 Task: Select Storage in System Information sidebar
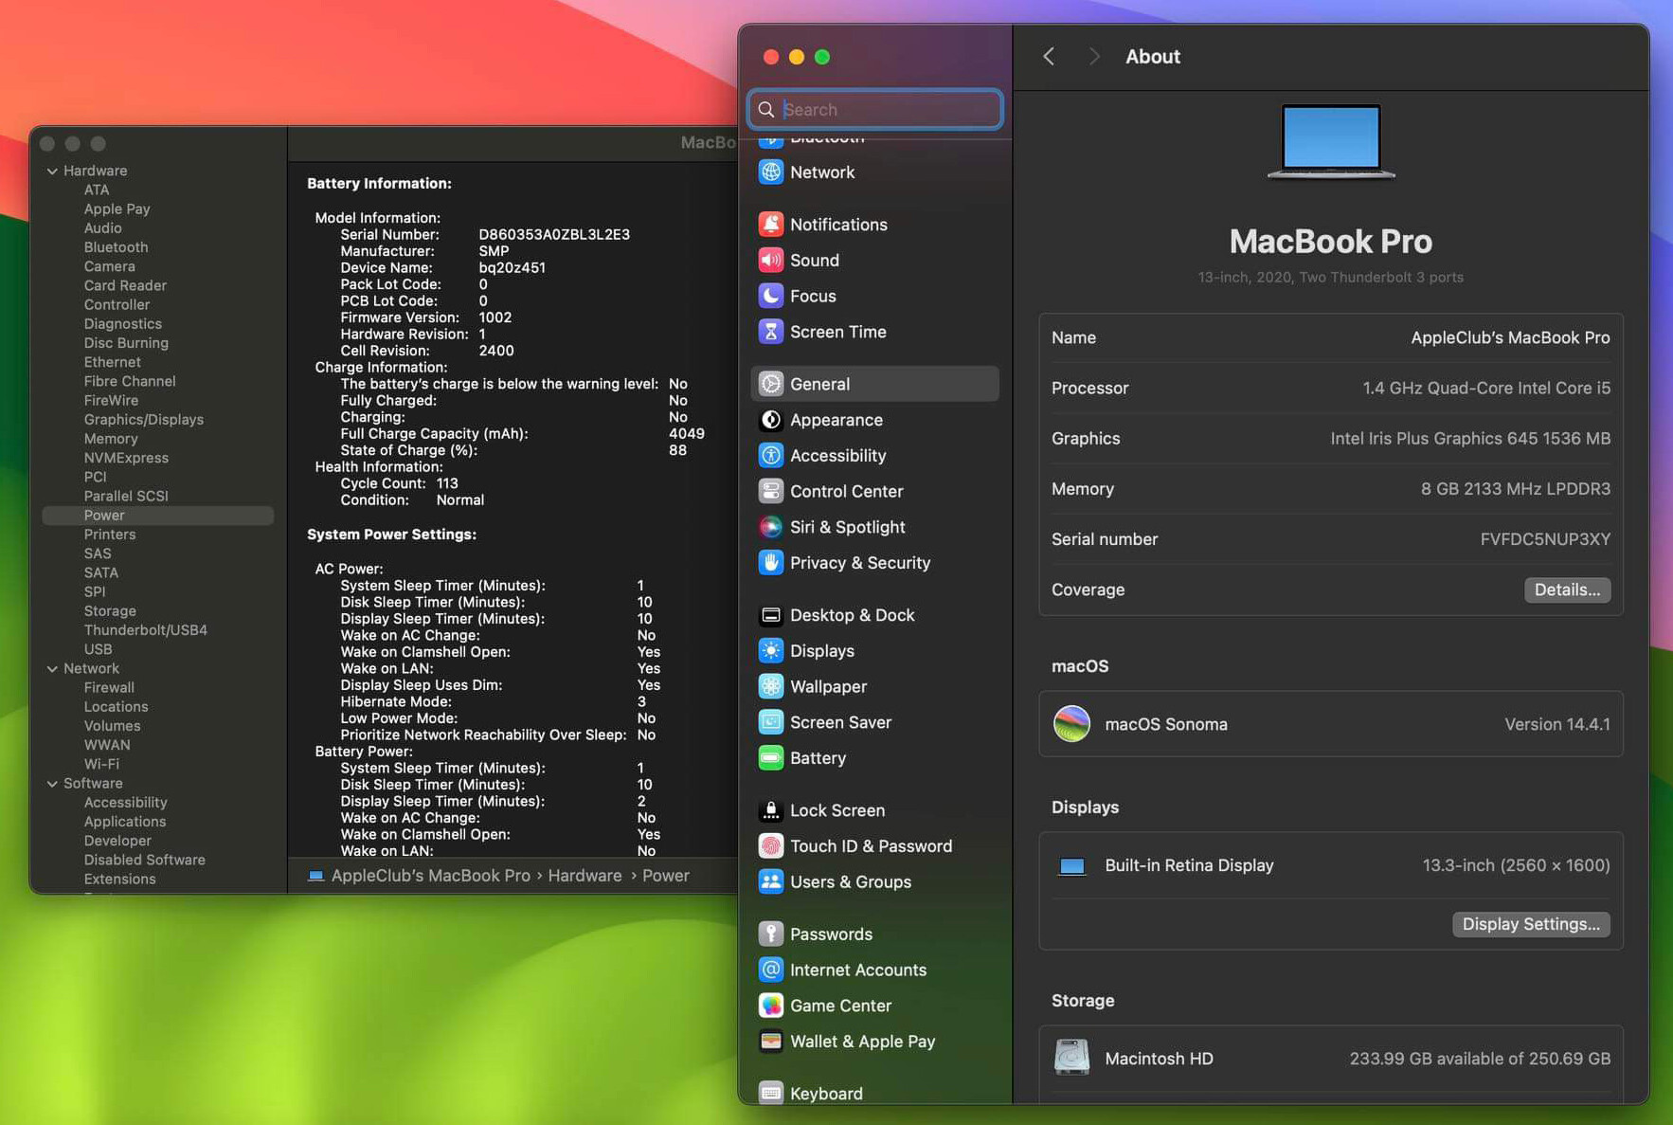click(x=110, y=611)
